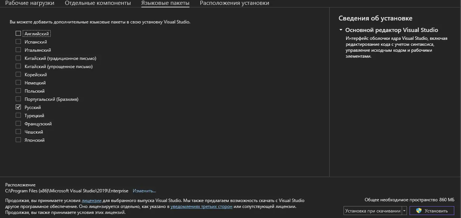461x218 pixels.
Task: Click the shield icon on Установить button
Action: (419, 211)
